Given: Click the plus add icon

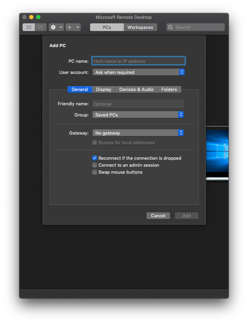Looking at the screenshot, I should [x=70, y=27].
